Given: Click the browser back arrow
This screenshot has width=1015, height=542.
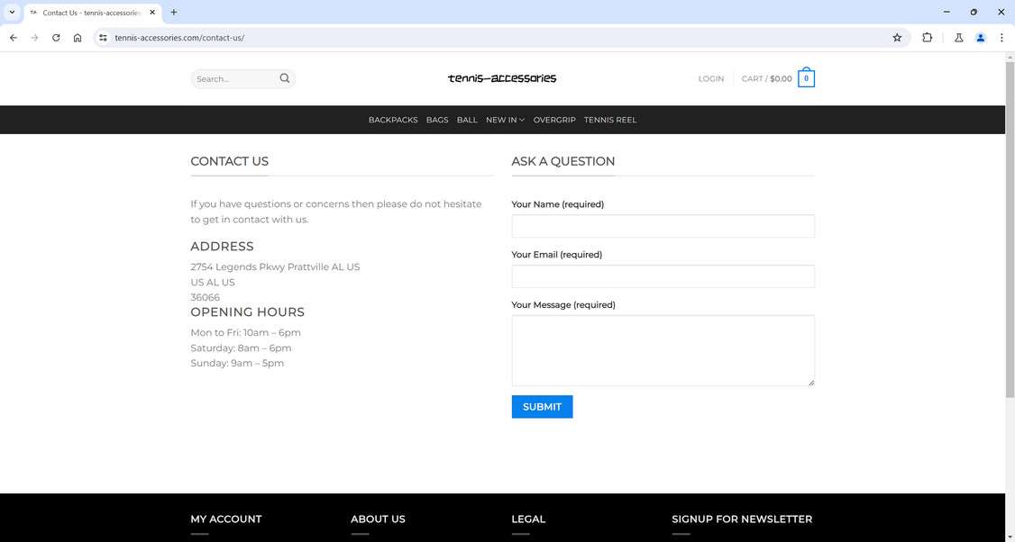Looking at the screenshot, I should [x=13, y=38].
